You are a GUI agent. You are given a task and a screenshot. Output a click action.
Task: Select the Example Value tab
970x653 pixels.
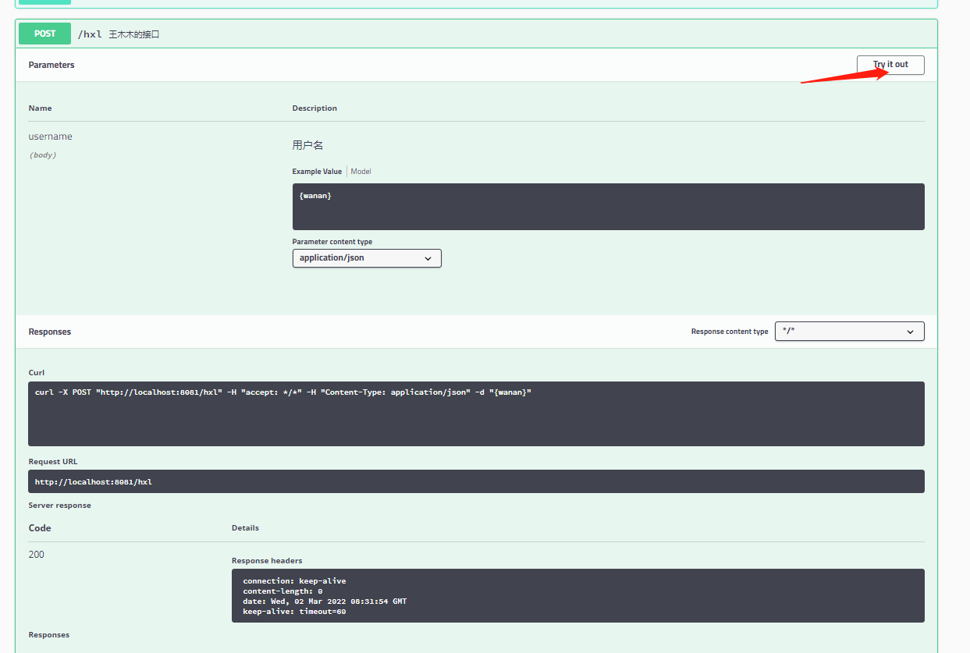tap(317, 172)
